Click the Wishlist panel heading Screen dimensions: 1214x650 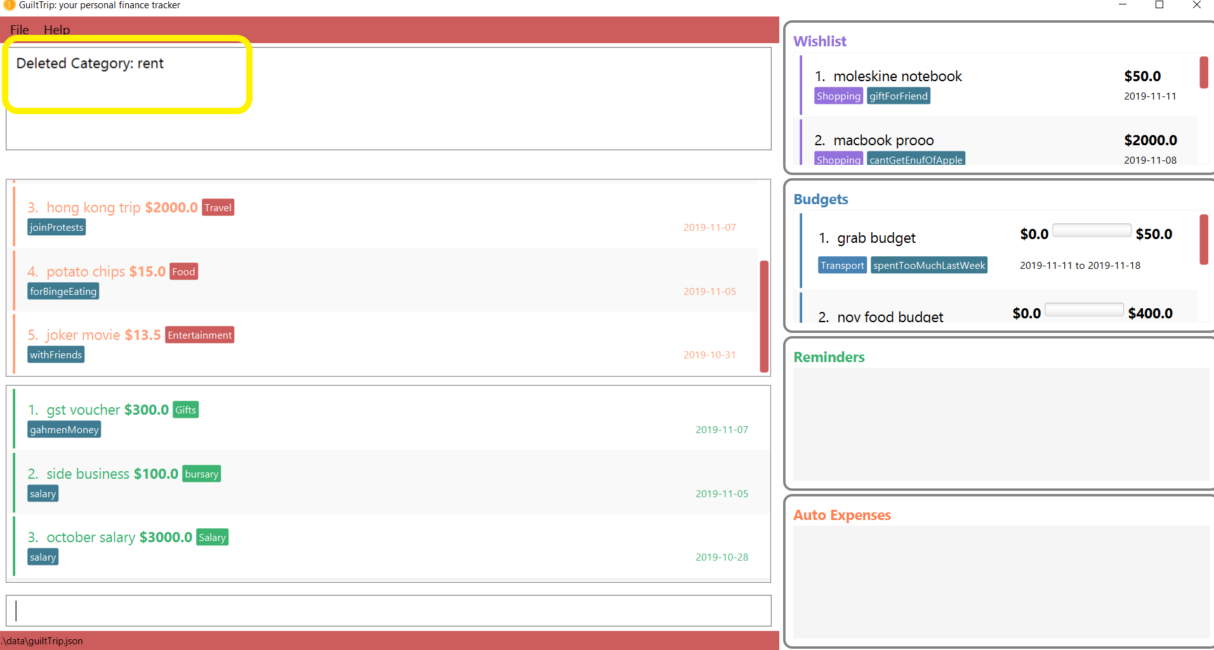(820, 41)
